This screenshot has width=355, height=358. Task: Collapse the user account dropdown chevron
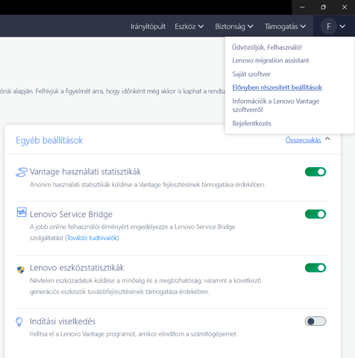click(x=342, y=26)
